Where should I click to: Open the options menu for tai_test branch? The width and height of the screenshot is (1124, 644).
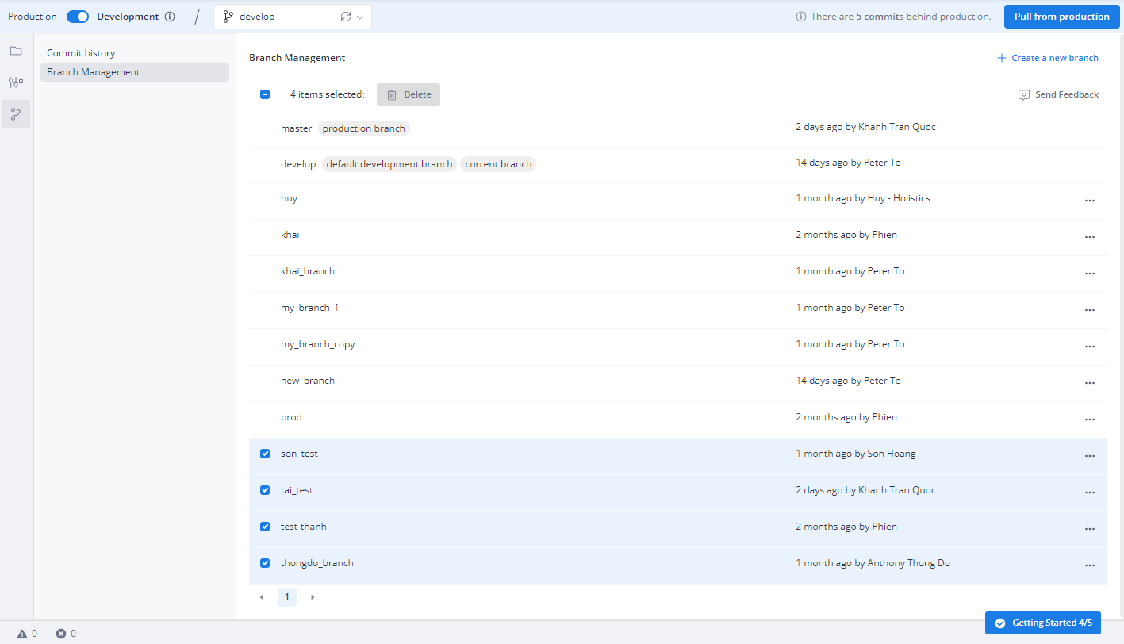click(x=1089, y=492)
